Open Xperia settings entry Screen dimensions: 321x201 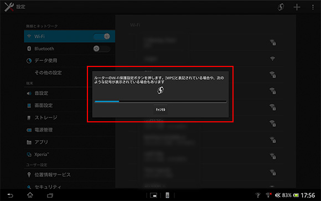[x=69, y=154]
